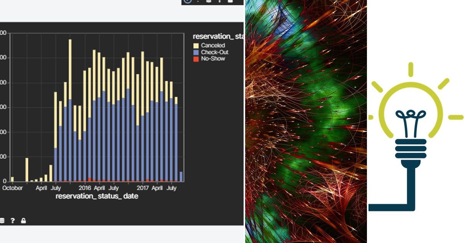Screen dimensions: 464x243
Task: Click the Check-Out blue legend swatch
Action: [x=196, y=52]
